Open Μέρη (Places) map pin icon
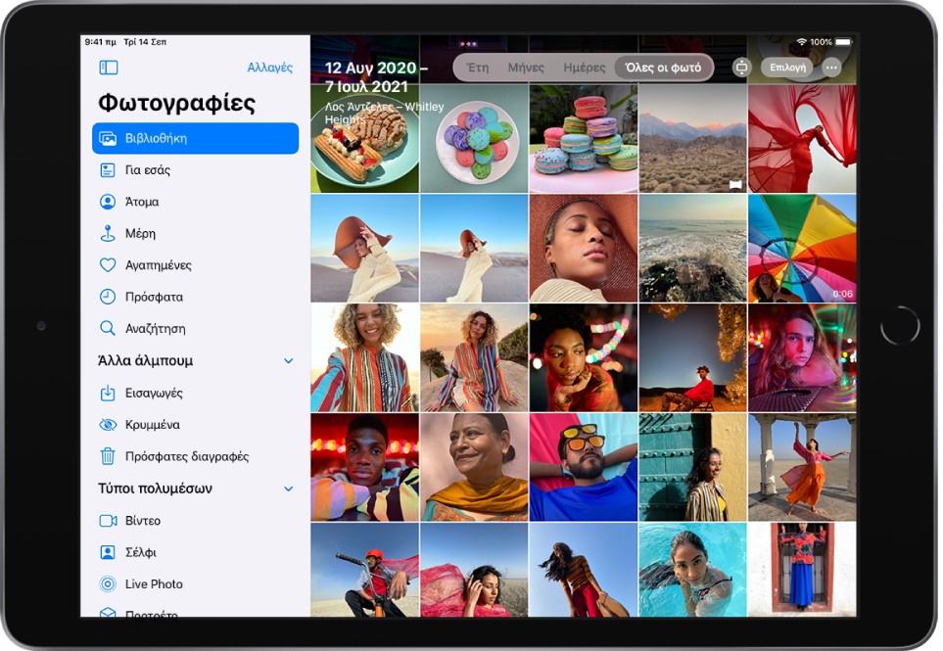Image resolution: width=943 pixels, height=651 pixels. pos(108,234)
